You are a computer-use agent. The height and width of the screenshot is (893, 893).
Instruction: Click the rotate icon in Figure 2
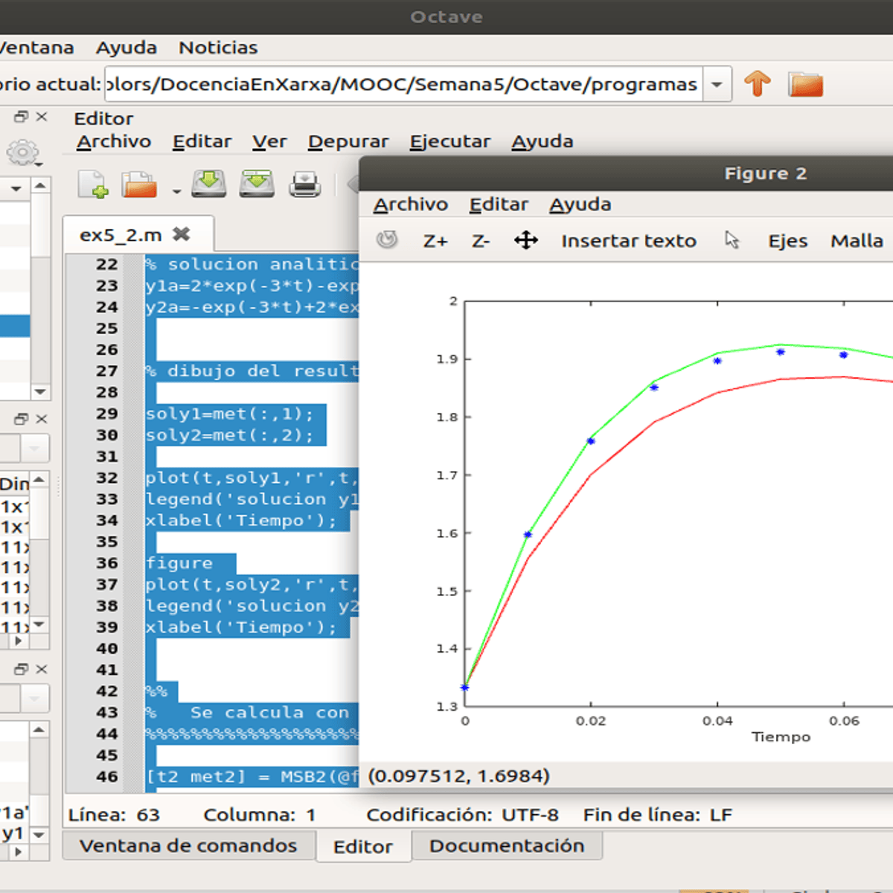387,240
